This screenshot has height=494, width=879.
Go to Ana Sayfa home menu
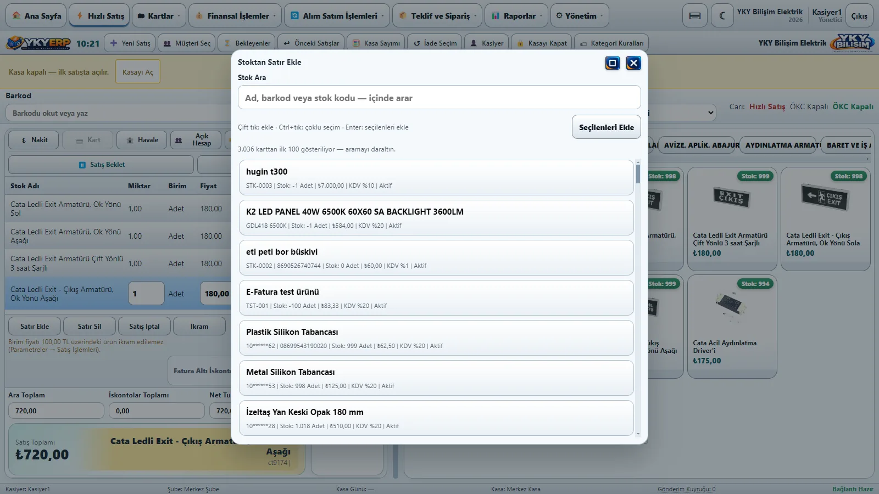pyautogui.click(x=36, y=16)
